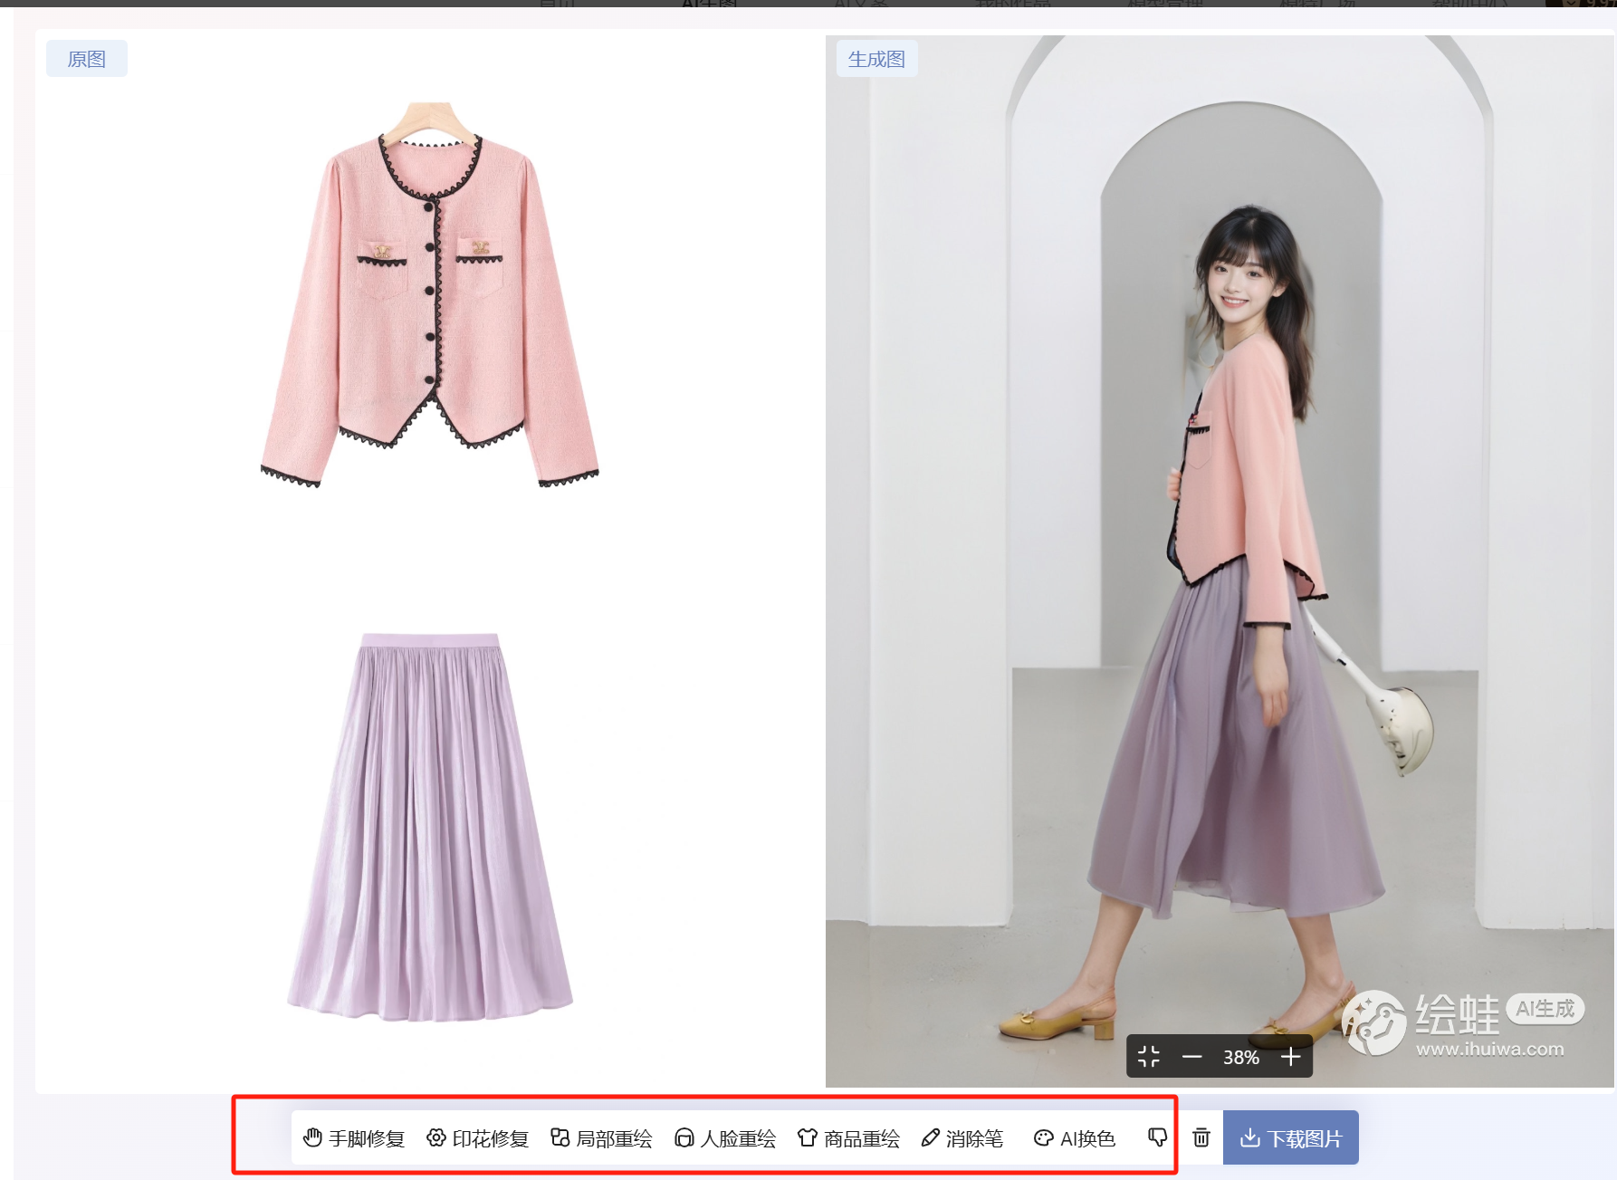Zoom in with the plus button
Screen dimensions: 1617x1180
tap(1291, 1056)
